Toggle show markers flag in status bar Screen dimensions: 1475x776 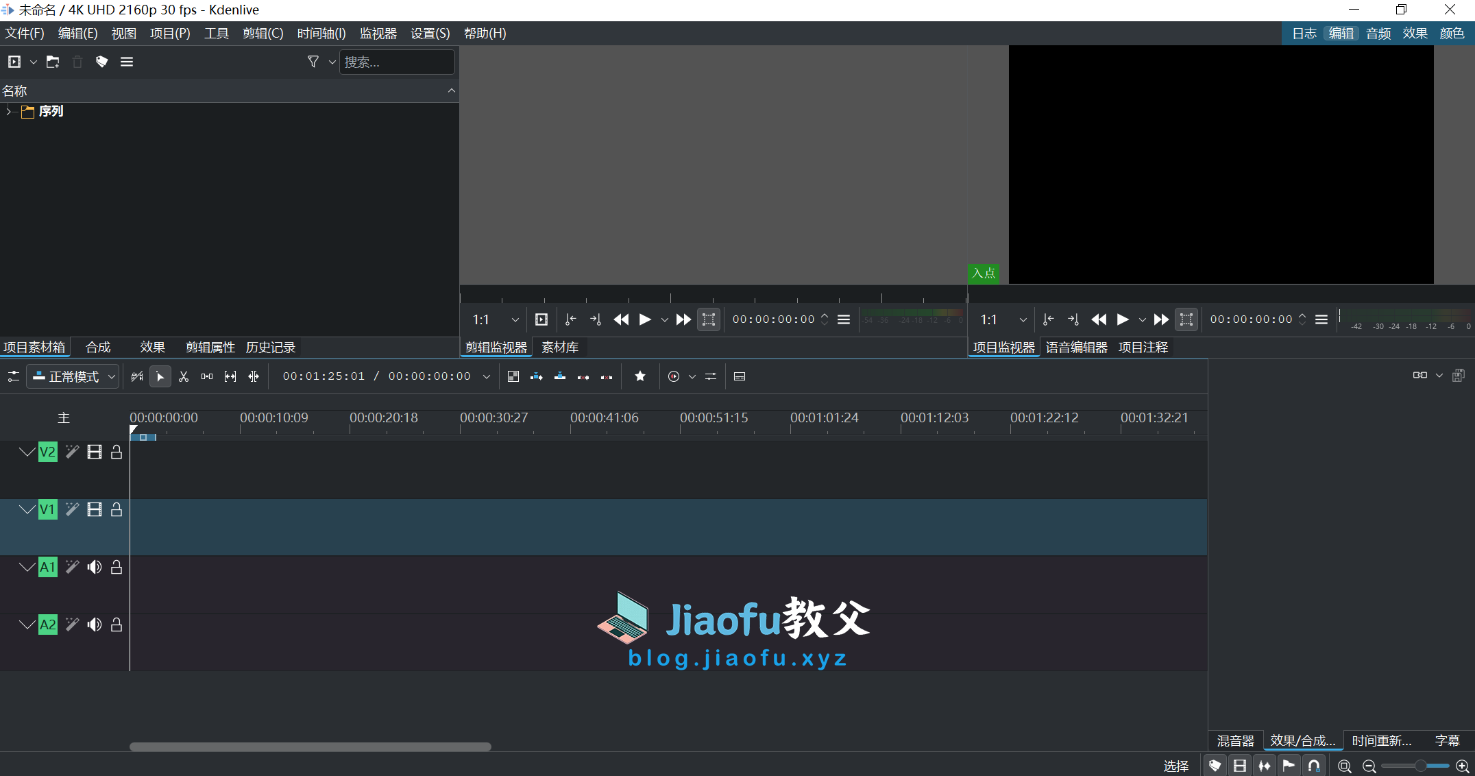(x=1289, y=766)
